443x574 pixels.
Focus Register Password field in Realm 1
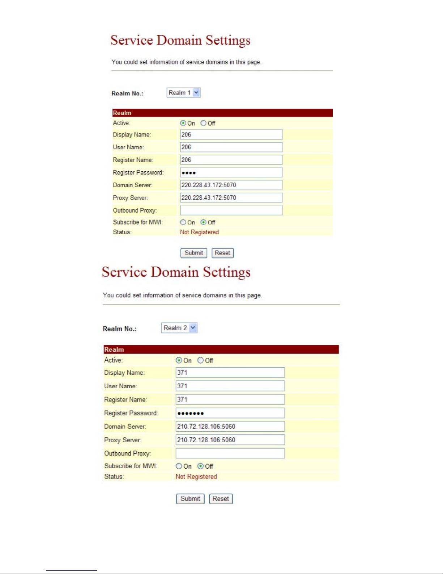(x=231, y=172)
